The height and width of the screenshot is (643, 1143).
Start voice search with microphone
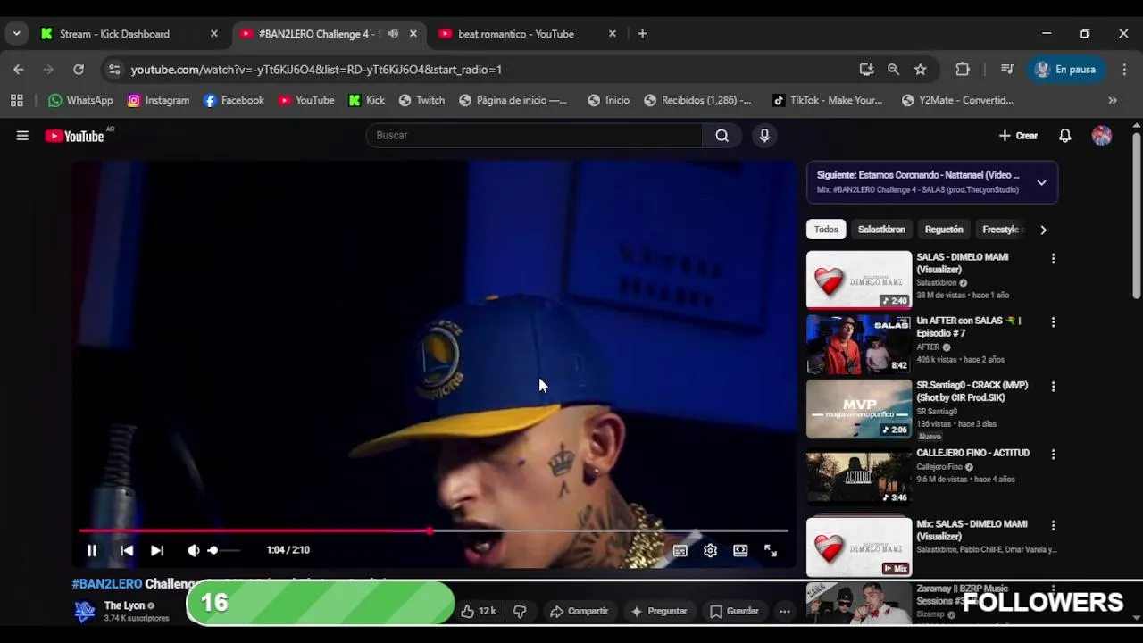764,135
